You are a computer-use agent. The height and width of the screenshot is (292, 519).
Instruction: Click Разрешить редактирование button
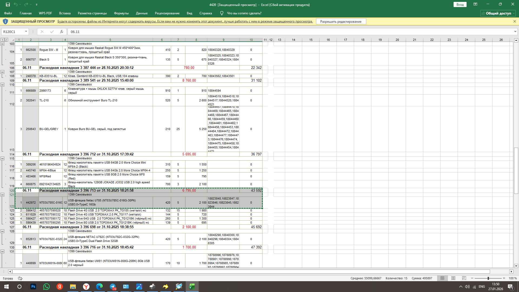point(341,22)
